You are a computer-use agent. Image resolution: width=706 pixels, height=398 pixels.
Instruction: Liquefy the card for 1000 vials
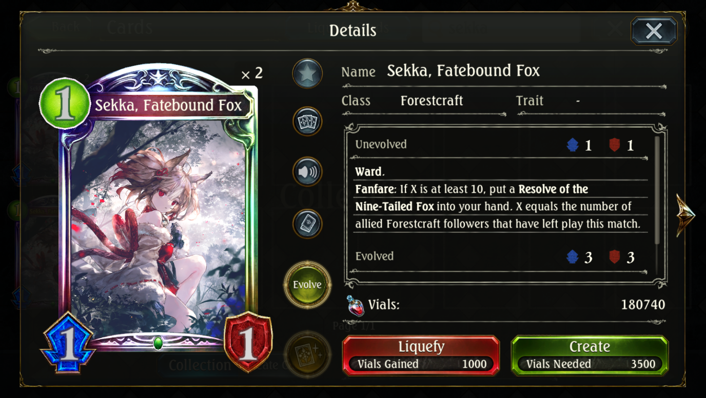coord(421,355)
